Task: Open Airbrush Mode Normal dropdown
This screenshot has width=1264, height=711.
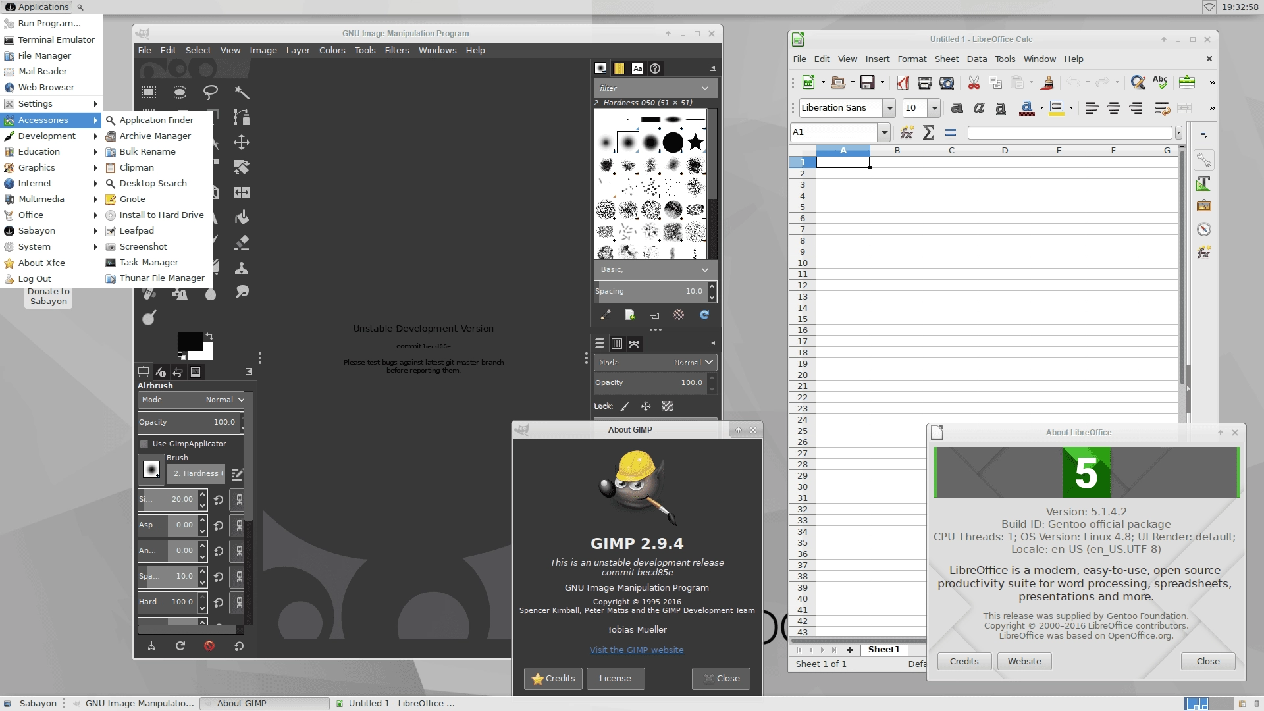Action: [x=191, y=400]
